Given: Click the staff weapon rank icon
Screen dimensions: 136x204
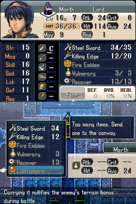Looking at the screenshot, I should coord(42,96).
